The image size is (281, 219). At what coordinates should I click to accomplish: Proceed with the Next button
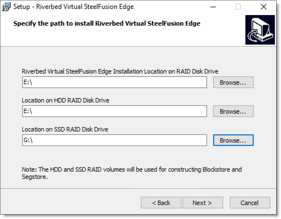pos(203,203)
